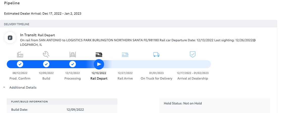Click the wrench Build icon
Screen dimensions: 283x113
tap(46, 54)
